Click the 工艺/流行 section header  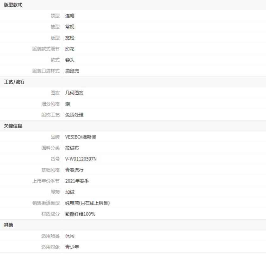pos(14,82)
